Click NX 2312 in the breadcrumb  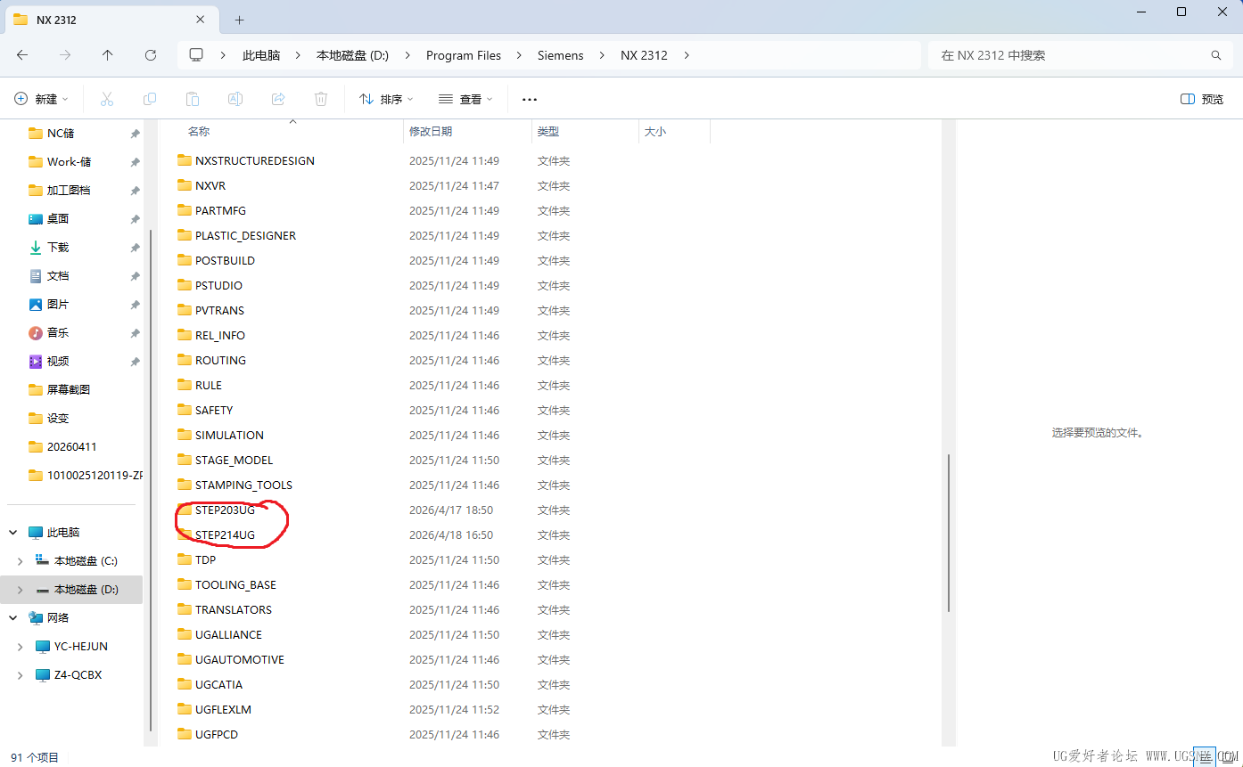(x=644, y=55)
